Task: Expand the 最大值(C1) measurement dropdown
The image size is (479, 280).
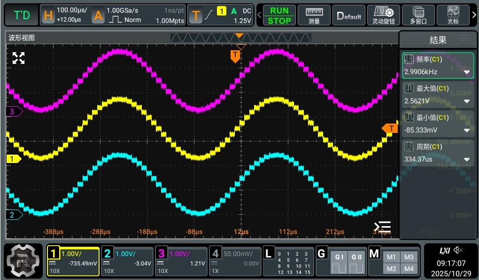Action: tap(467, 101)
